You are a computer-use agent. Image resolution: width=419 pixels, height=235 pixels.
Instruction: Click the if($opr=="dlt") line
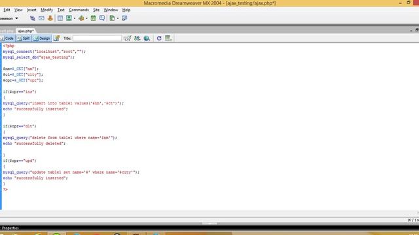point(20,126)
